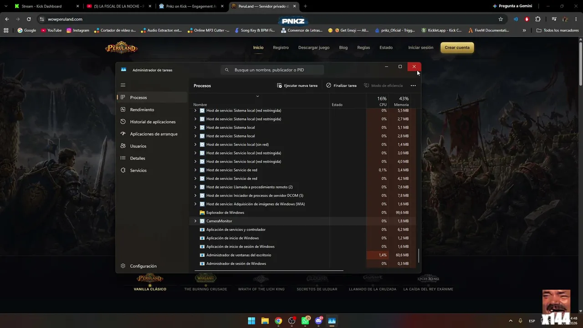This screenshot has width=583, height=328.
Task: Select Procesos section in sidebar
Action: point(152,97)
